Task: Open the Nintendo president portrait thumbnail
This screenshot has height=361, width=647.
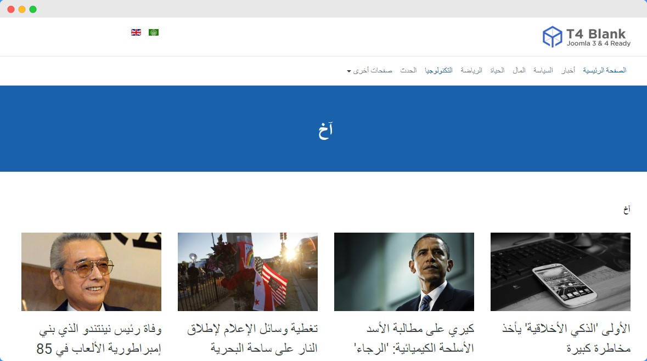Action: click(91, 272)
